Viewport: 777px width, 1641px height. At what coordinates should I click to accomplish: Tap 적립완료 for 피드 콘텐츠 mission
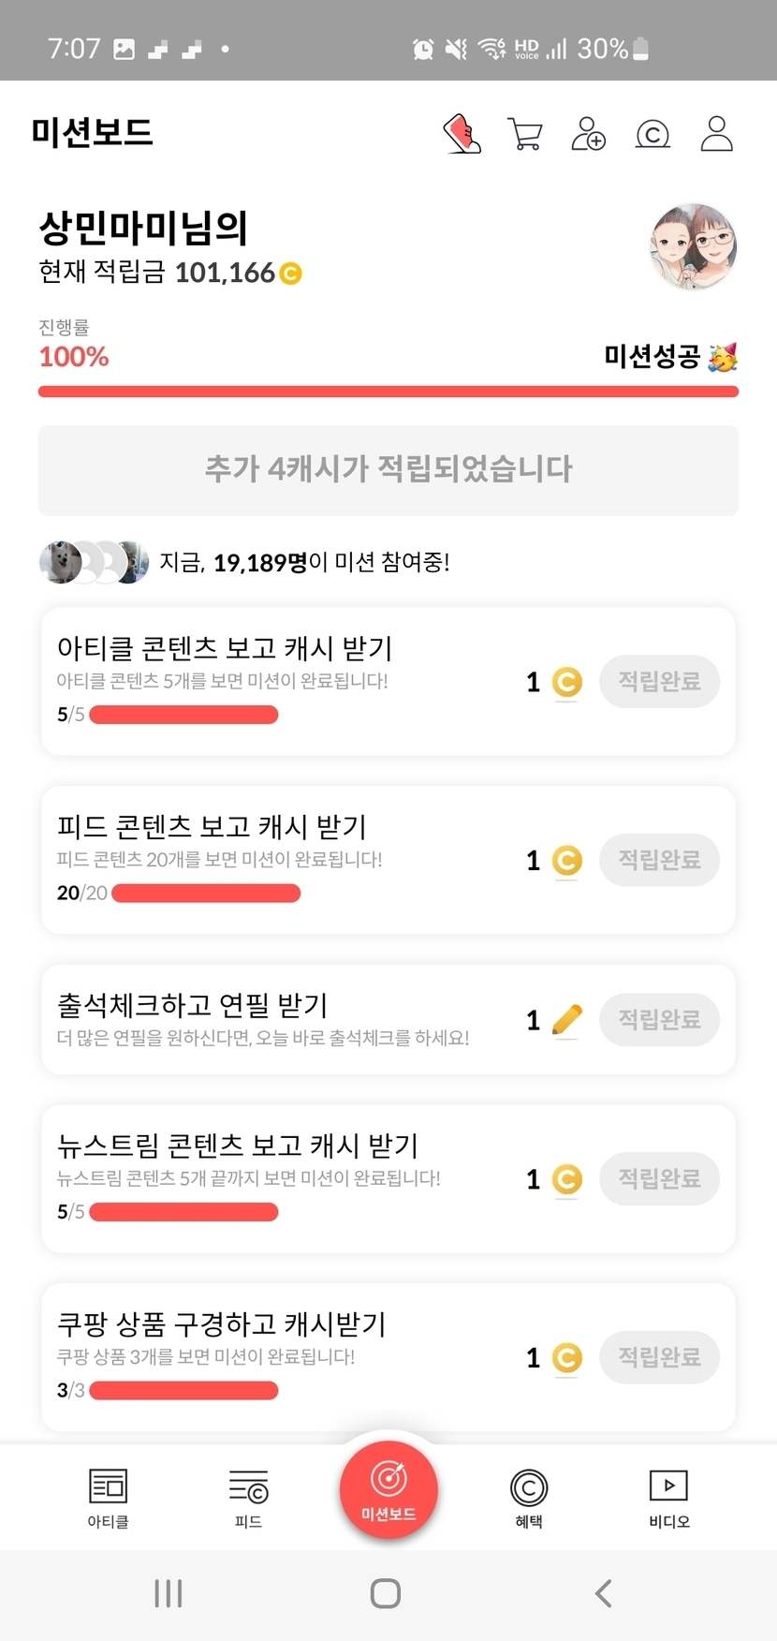659,860
